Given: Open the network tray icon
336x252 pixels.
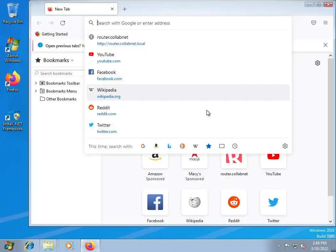Looking at the screenshot, I should 295,246.
